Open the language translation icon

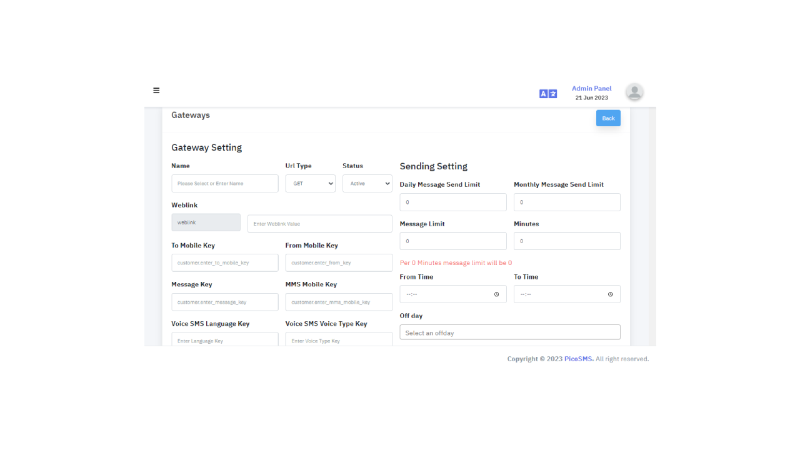pos(547,94)
